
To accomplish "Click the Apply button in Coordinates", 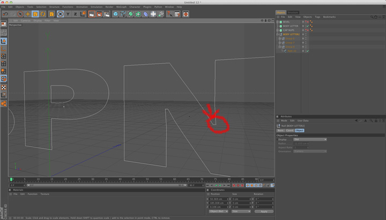I will (x=263, y=211).
